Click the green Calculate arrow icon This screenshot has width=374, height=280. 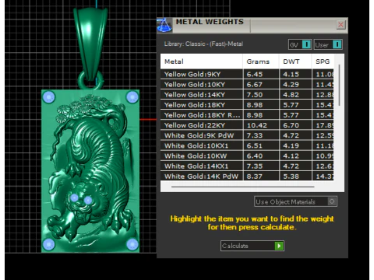point(279,246)
